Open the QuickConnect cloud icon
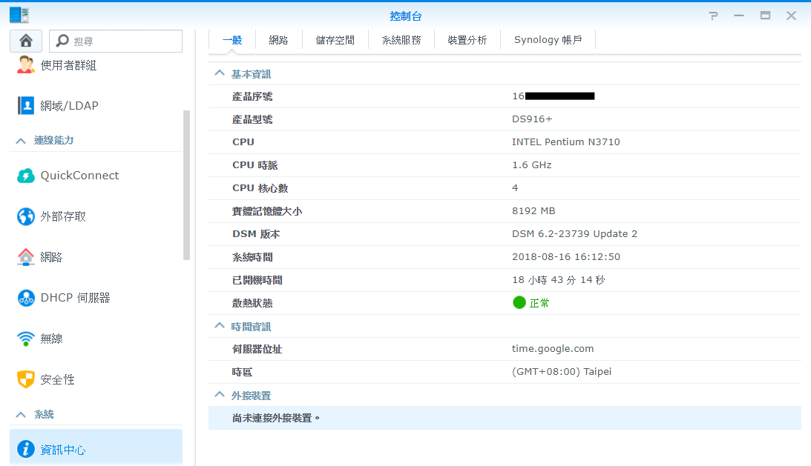 [25, 176]
